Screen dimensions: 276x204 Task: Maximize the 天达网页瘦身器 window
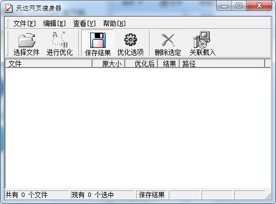click(x=239, y=6)
